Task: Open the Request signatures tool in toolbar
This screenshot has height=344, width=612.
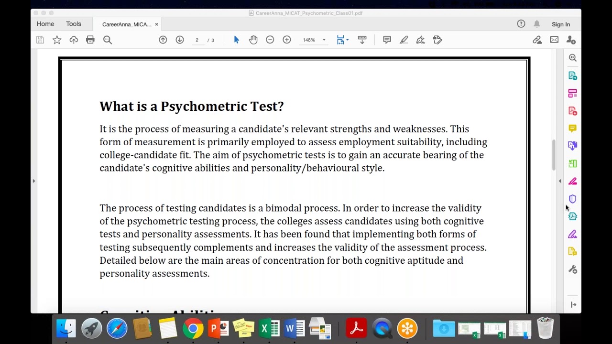Action: (437, 40)
